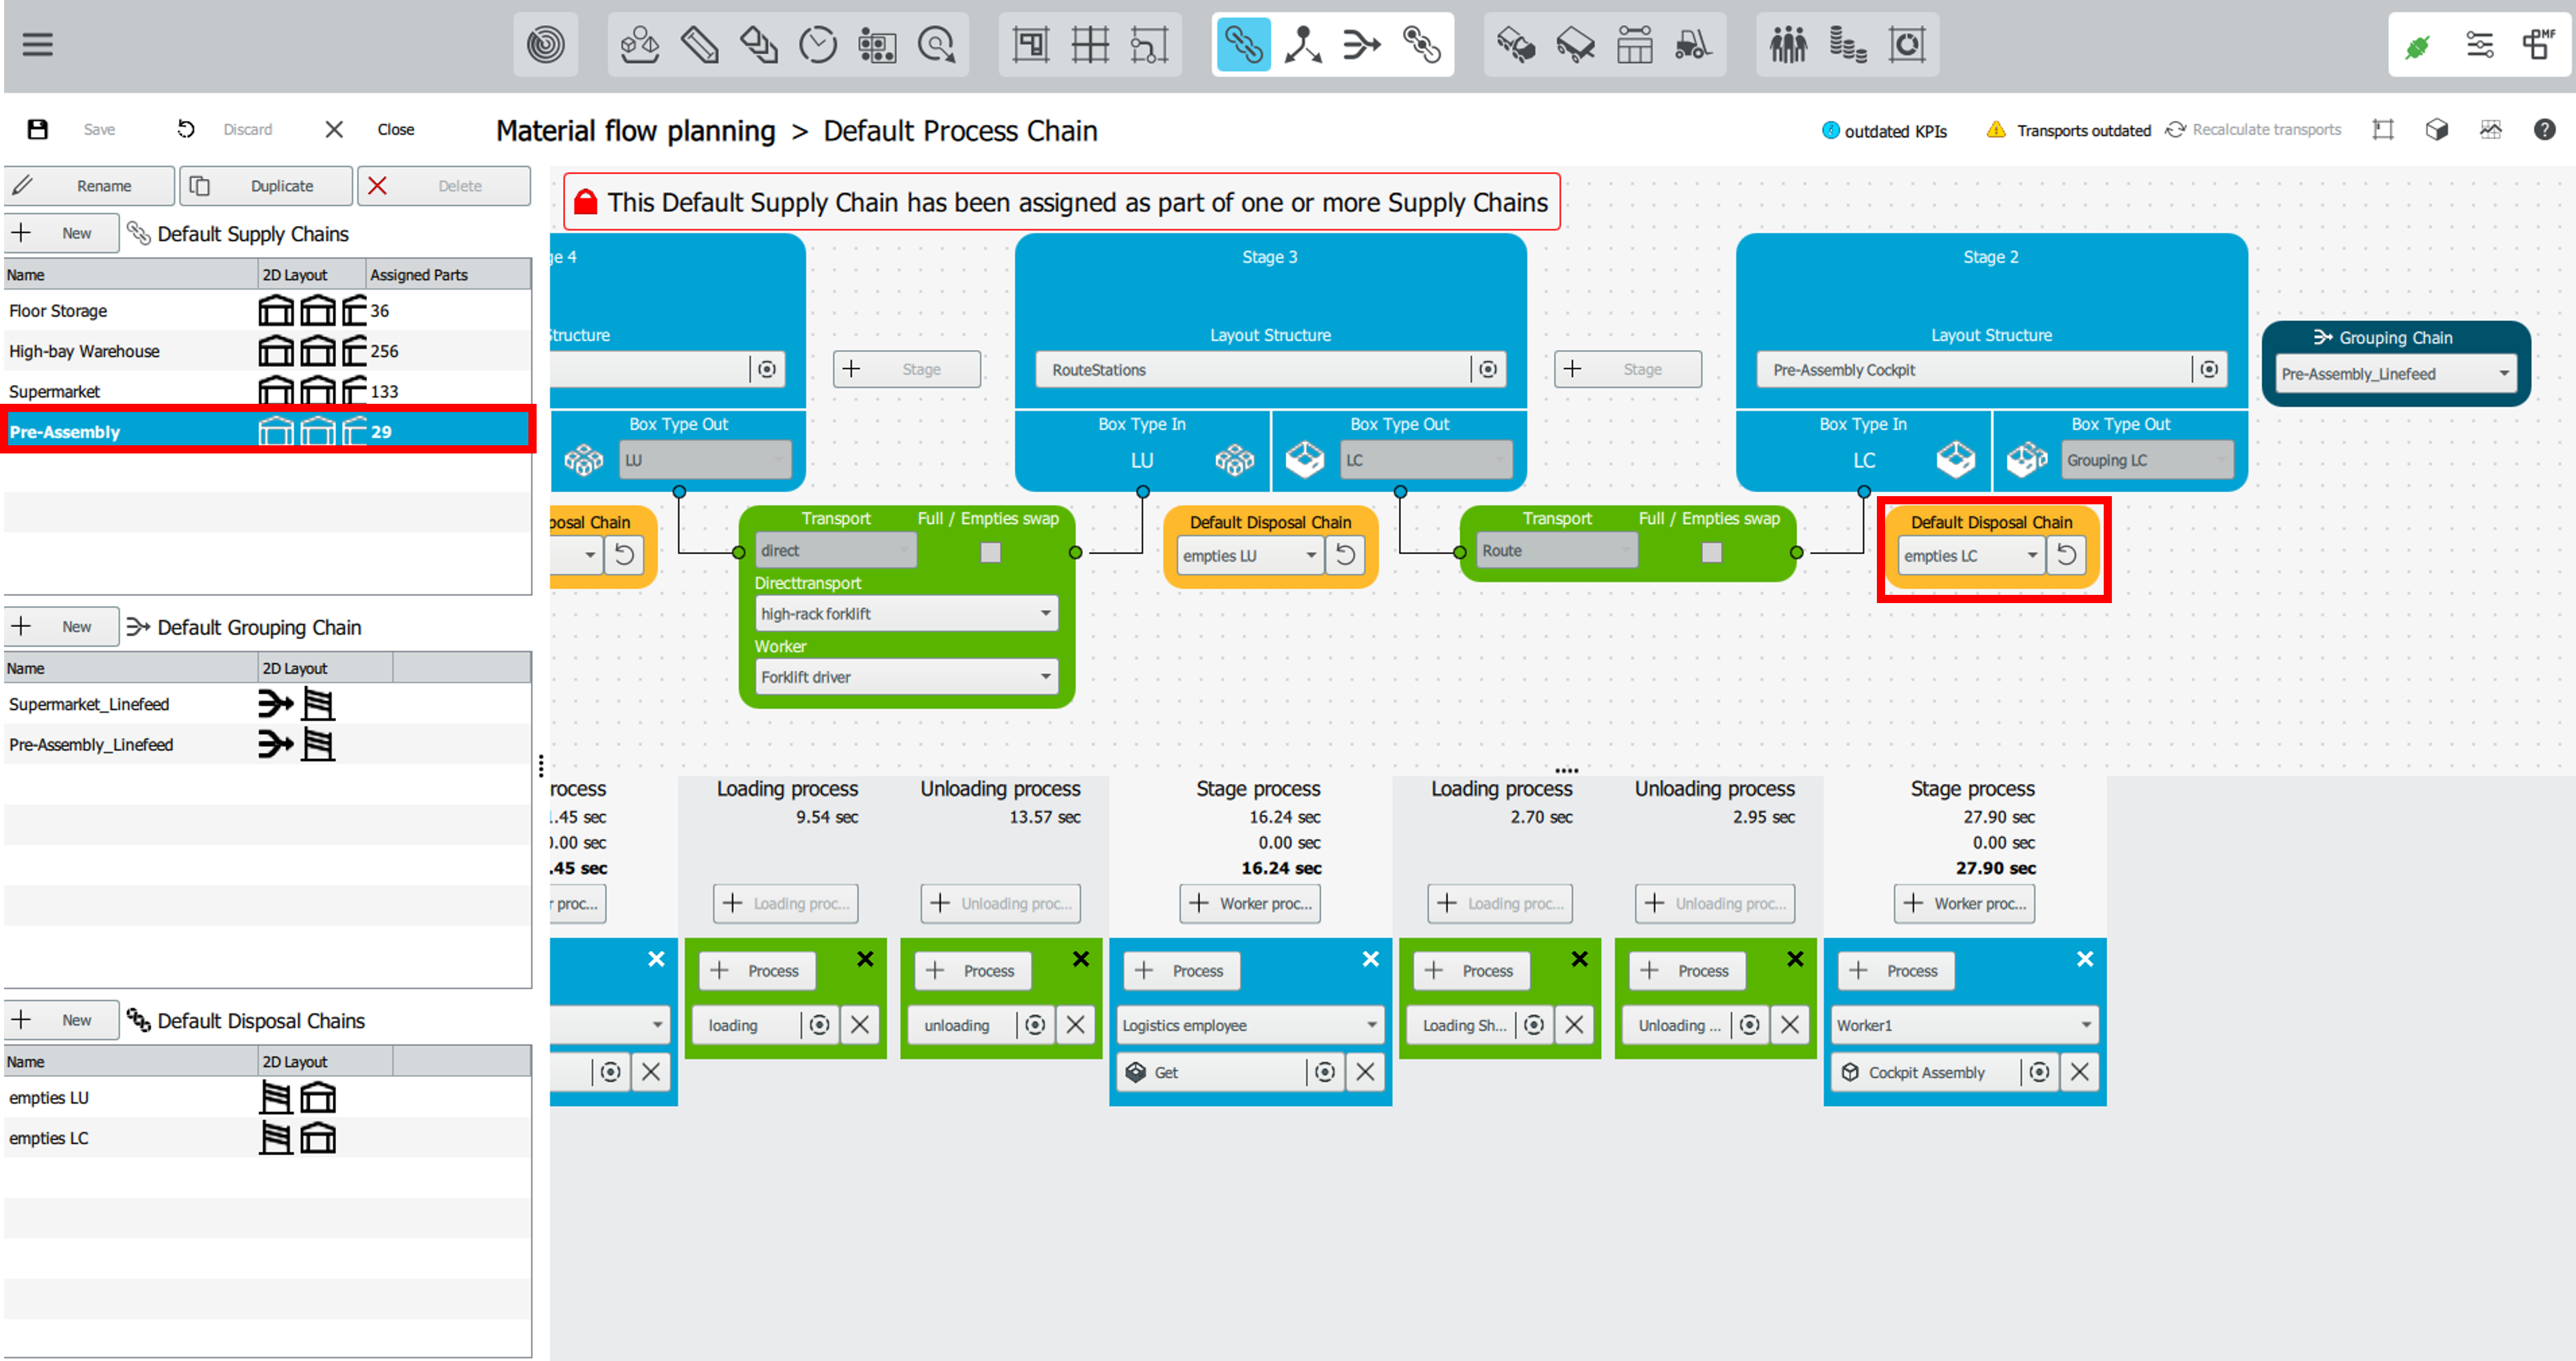This screenshot has height=1361, width=2576.
Task: Open the grouping chain arrow toolbar icon
Action: [1361, 44]
